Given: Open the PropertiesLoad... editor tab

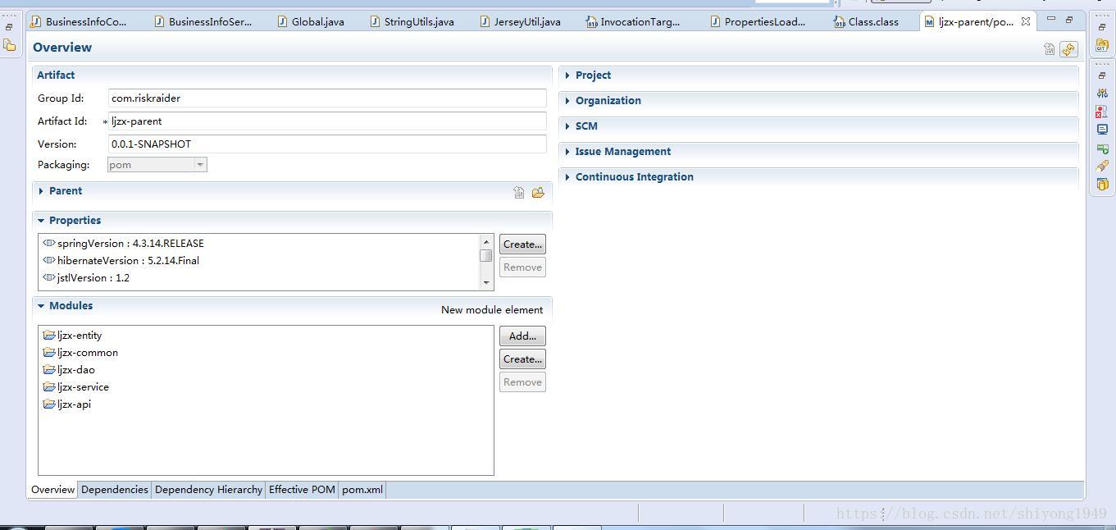Looking at the screenshot, I should coord(758,21).
